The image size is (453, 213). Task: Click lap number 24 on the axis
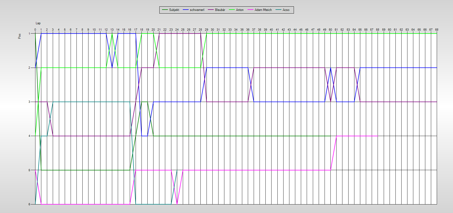[x=177, y=30]
